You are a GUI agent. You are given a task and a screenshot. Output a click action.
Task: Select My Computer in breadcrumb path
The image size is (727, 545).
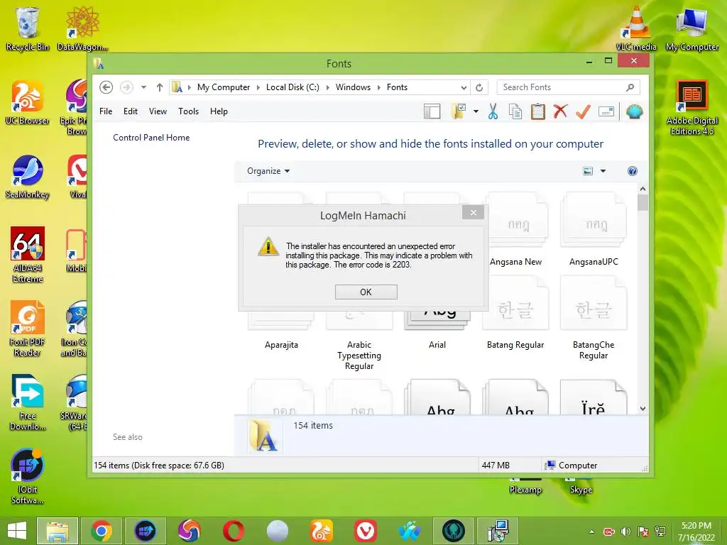pyautogui.click(x=224, y=87)
